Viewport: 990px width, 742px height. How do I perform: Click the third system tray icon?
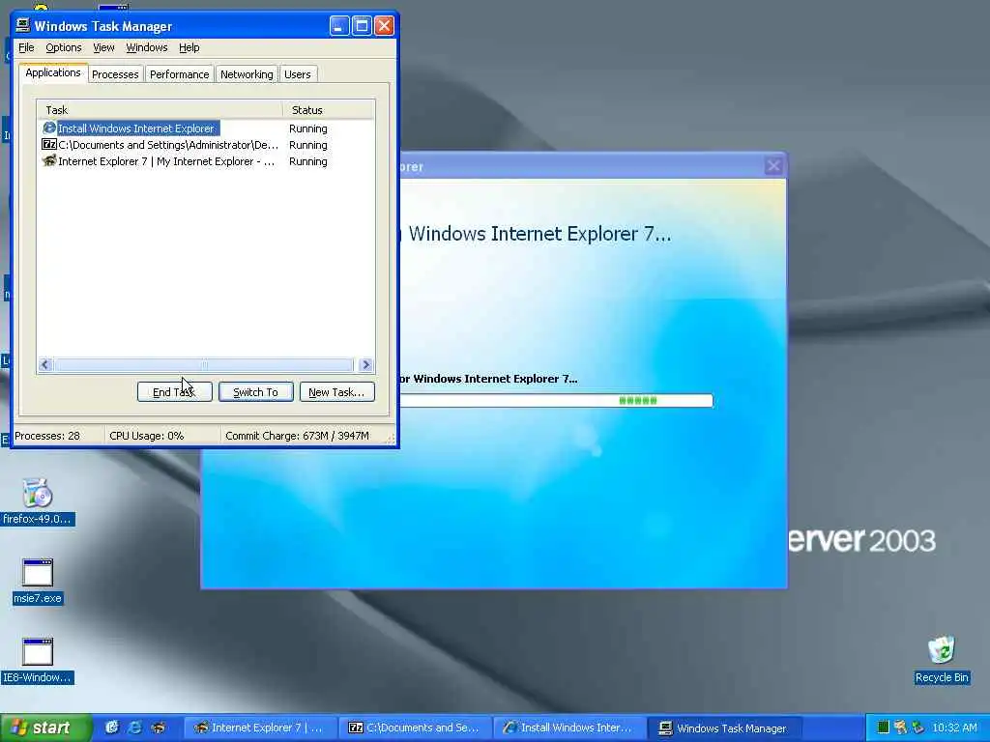(x=918, y=728)
